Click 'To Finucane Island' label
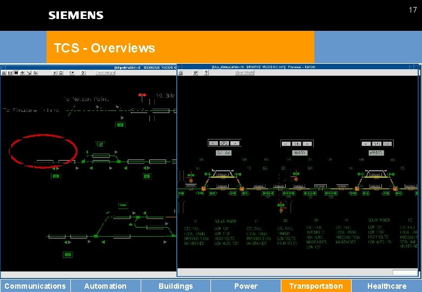Image resolution: width=422 pixels, height=292 pixels. (x=31, y=110)
